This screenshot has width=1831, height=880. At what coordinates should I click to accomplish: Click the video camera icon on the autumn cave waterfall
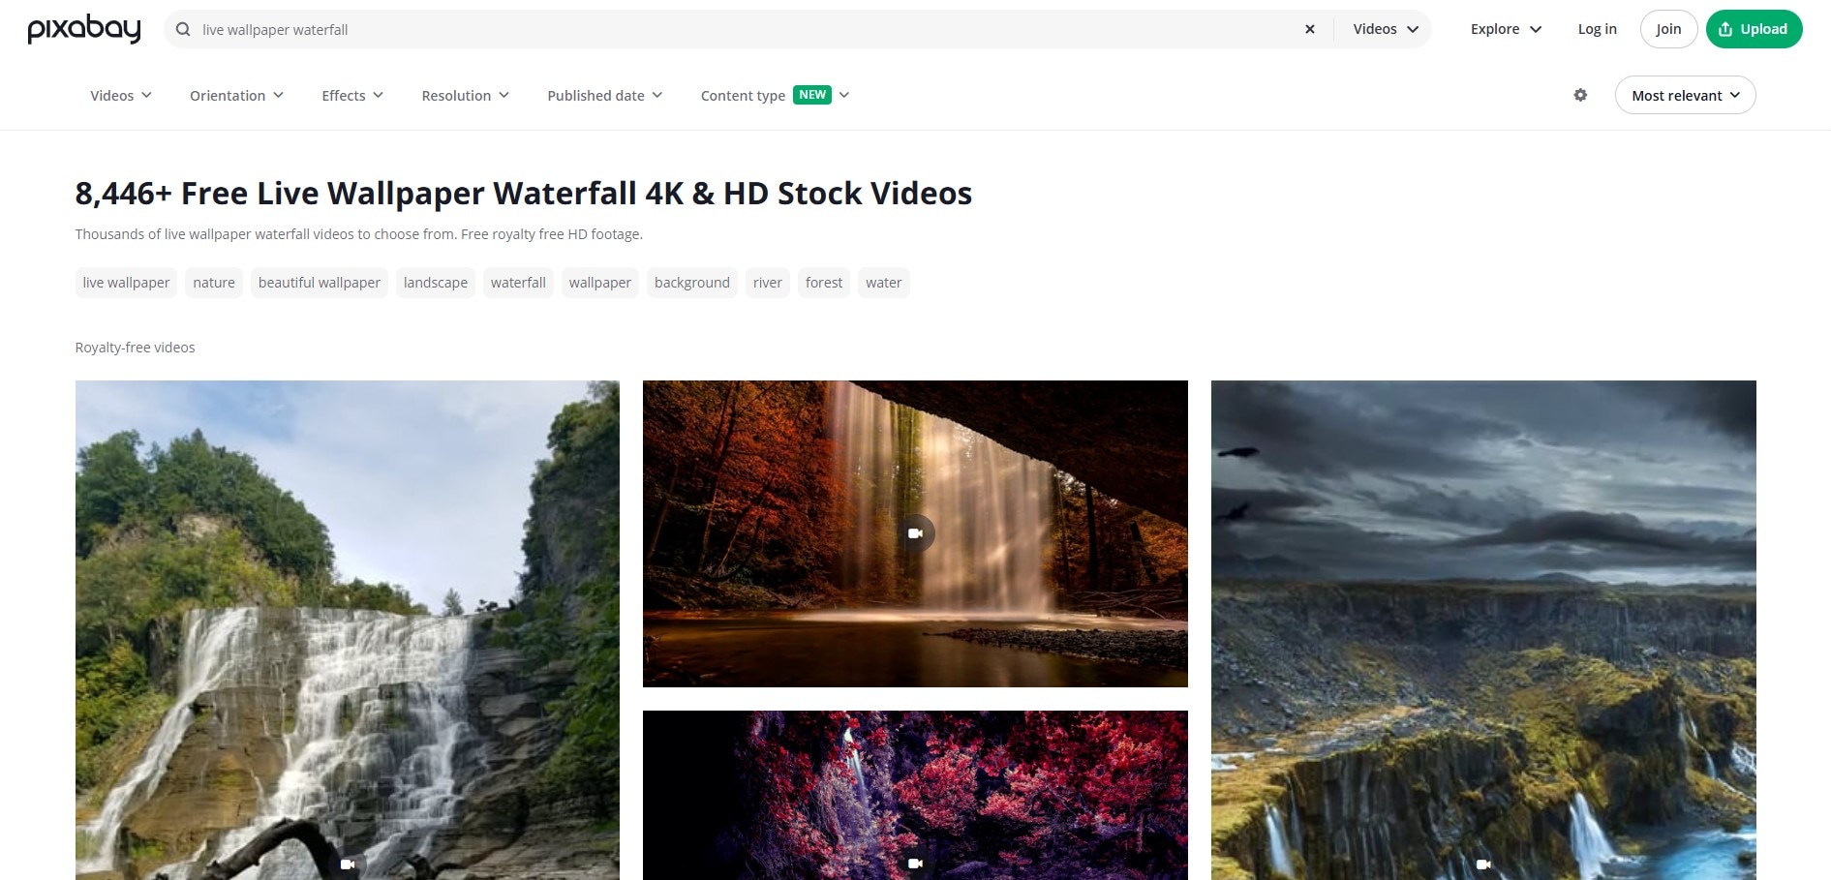tap(915, 532)
